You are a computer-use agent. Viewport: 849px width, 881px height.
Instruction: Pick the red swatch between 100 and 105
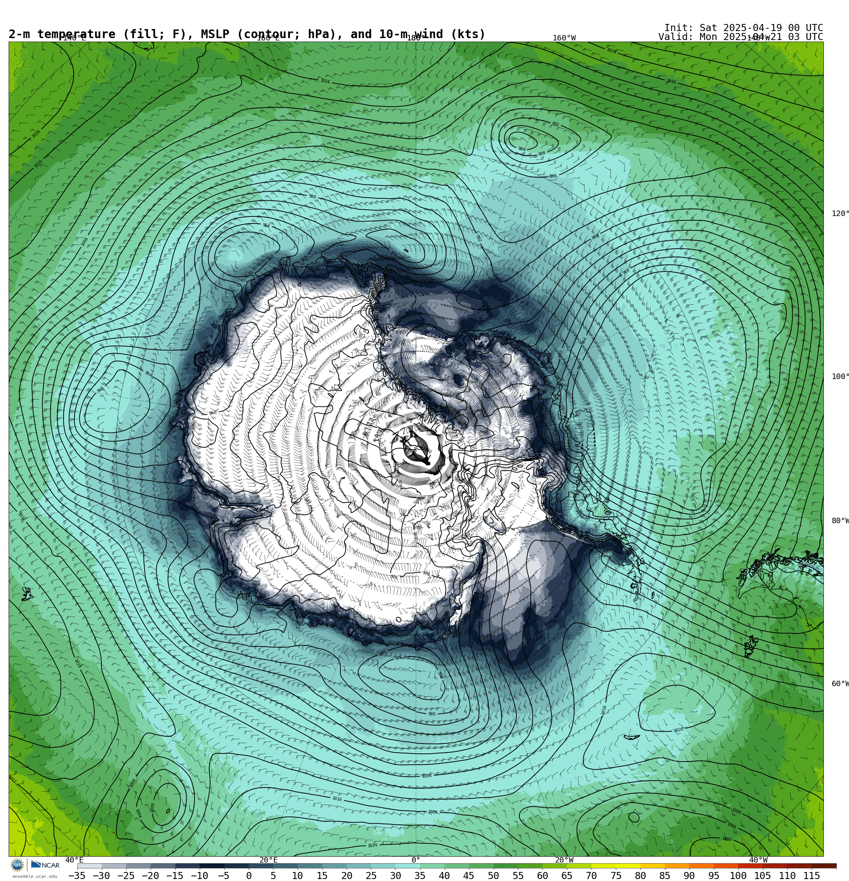(x=750, y=866)
